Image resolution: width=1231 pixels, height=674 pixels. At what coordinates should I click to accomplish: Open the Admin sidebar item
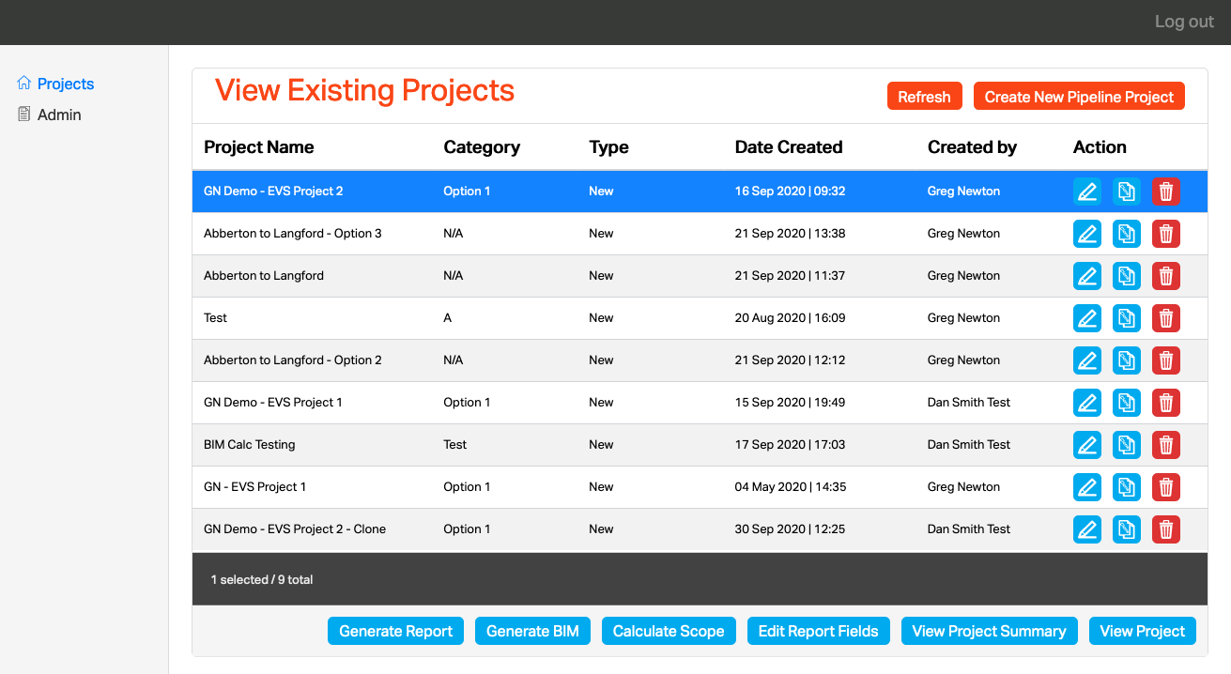click(x=59, y=115)
